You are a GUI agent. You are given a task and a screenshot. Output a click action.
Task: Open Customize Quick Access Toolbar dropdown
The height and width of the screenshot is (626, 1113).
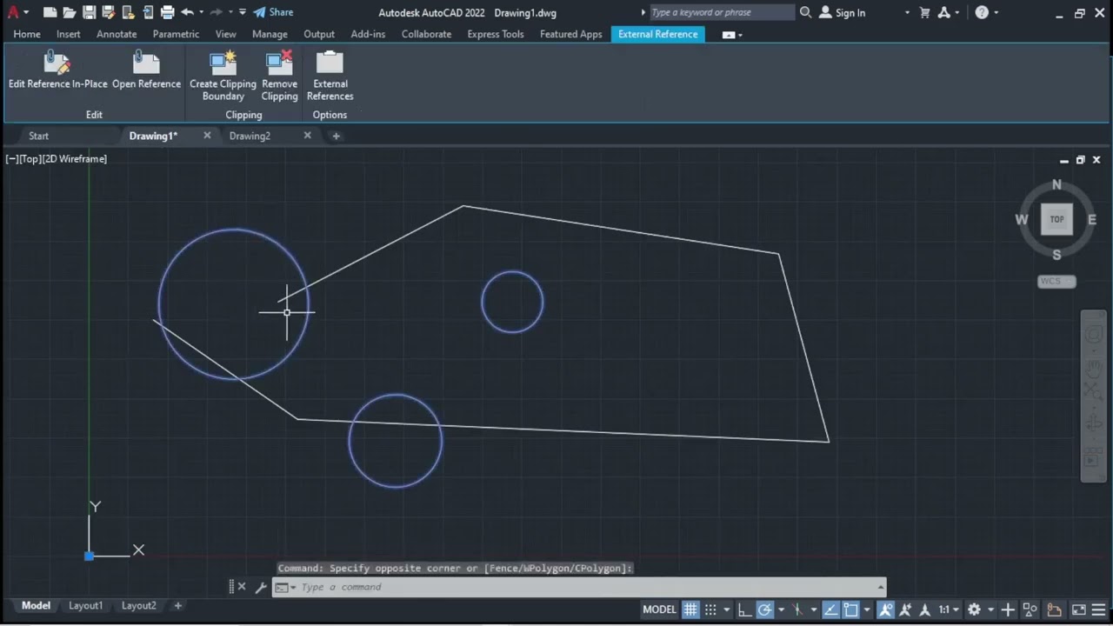coord(243,13)
